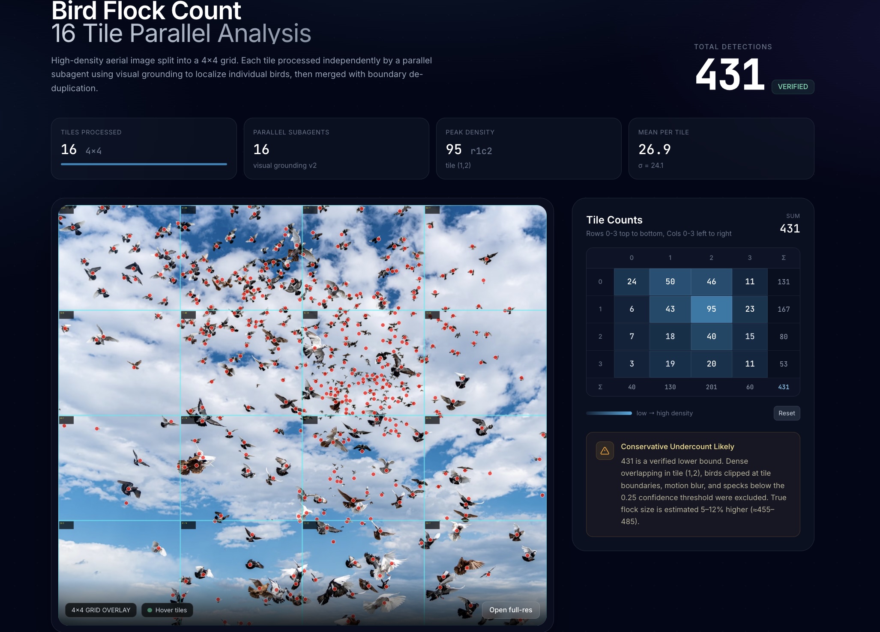Click the Parallel Subagents card
Screen dimensions: 880x632
[x=336, y=149]
